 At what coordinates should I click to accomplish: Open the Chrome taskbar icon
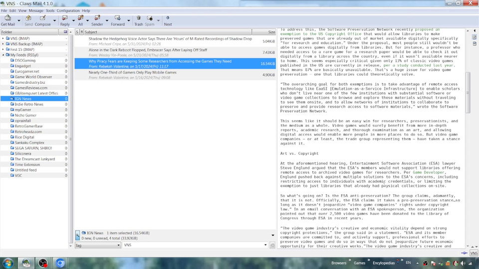pyautogui.click(x=60, y=263)
